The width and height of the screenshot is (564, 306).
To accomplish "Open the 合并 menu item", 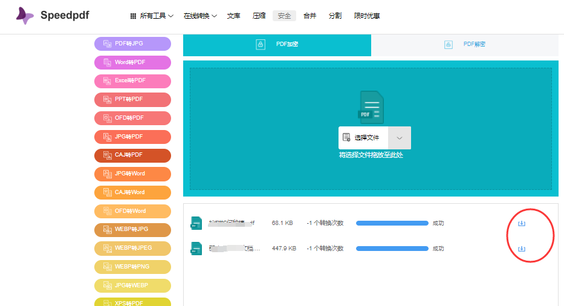I will [310, 16].
